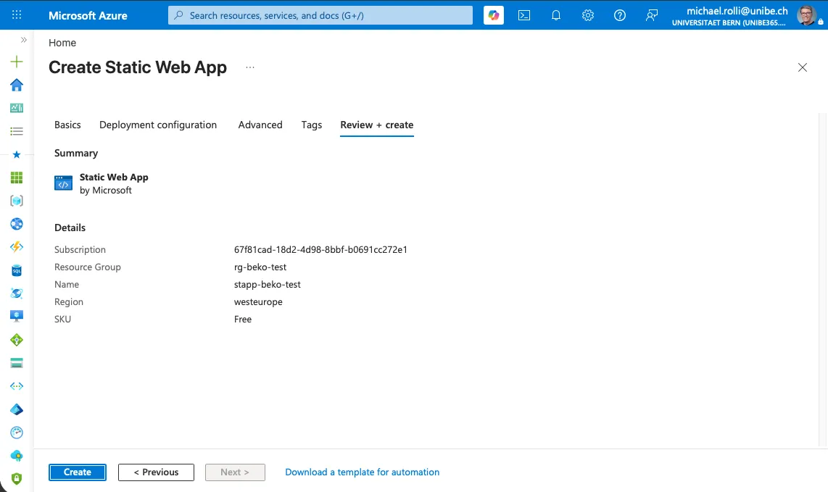Viewport: 828px width, 492px height.
Task: Open All services list icon
Action: pos(17,131)
